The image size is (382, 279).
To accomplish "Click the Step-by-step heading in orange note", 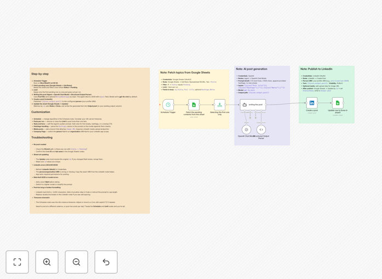I will point(40,74).
